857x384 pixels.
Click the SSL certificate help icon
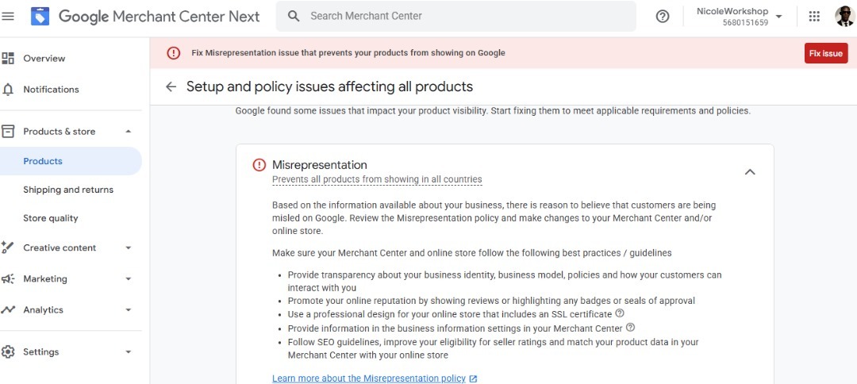click(x=620, y=313)
